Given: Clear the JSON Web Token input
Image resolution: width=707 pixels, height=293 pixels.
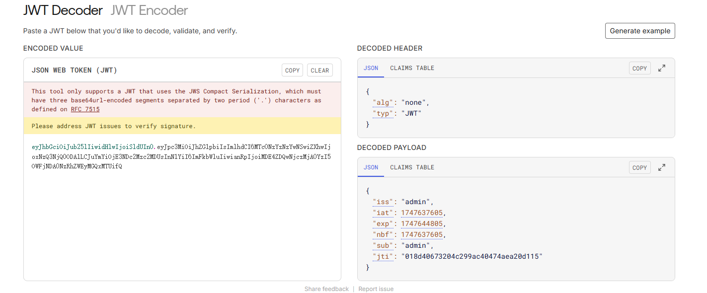Looking at the screenshot, I should point(319,71).
